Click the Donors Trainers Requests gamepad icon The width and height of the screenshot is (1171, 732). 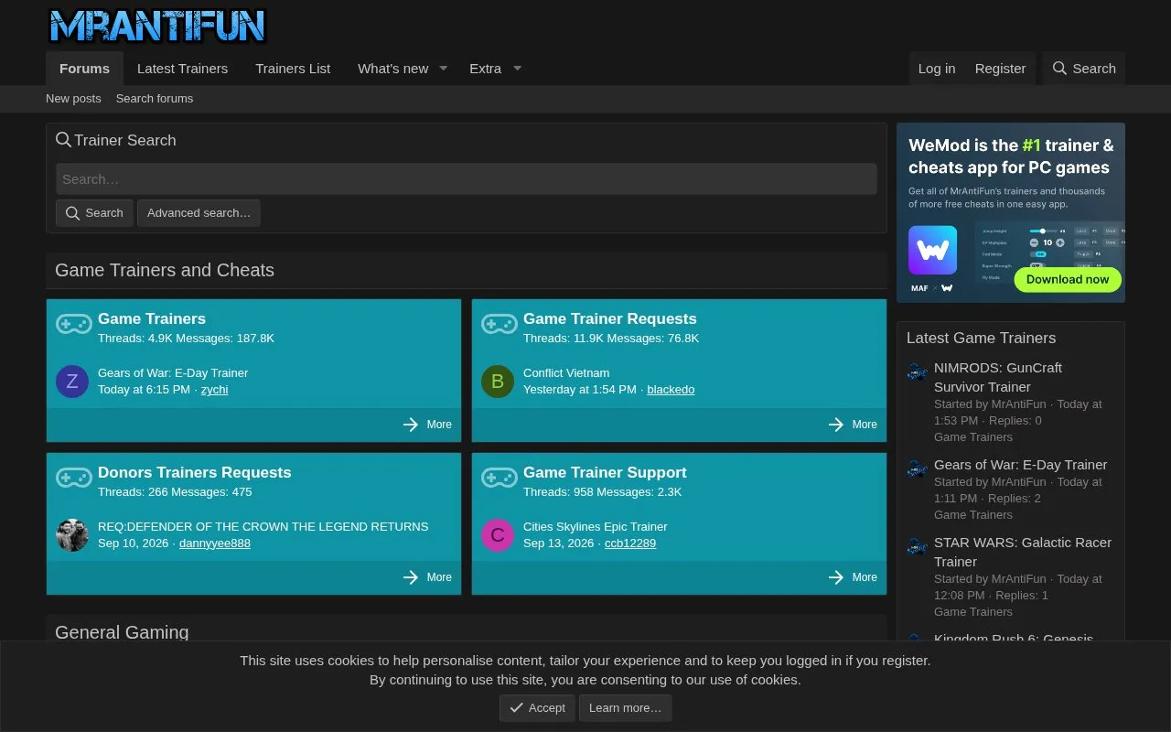coord(74,478)
